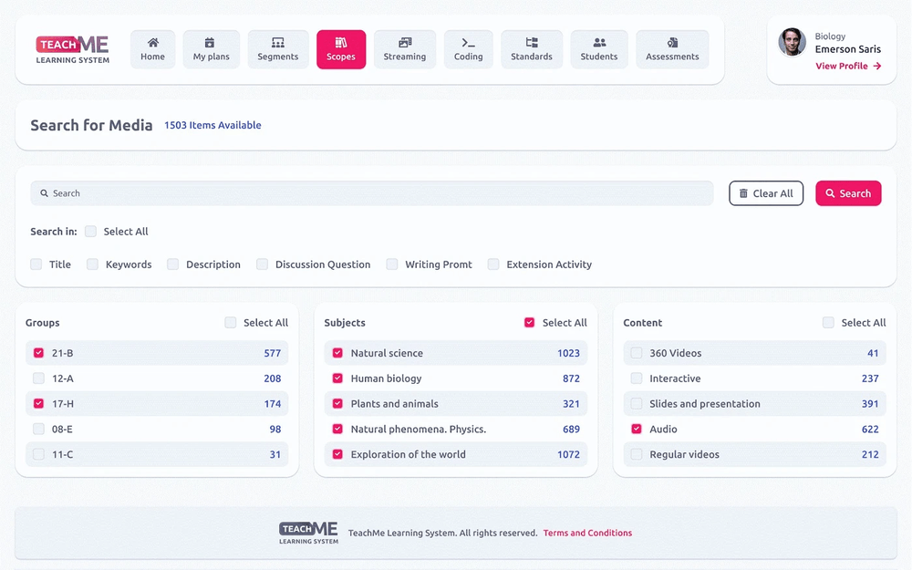The width and height of the screenshot is (912, 570).
Task: Check the Interactive content checkbox
Action: coord(637,378)
